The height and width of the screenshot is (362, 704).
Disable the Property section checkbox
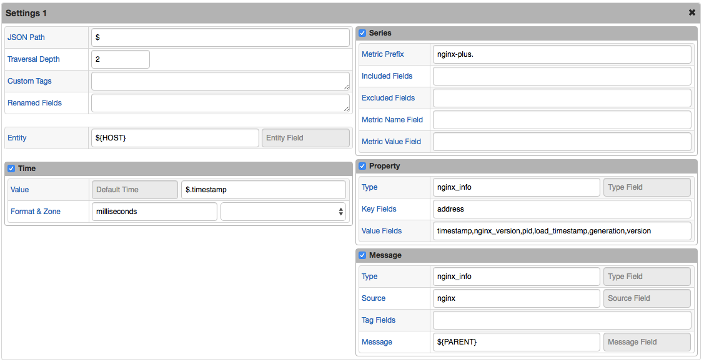362,166
